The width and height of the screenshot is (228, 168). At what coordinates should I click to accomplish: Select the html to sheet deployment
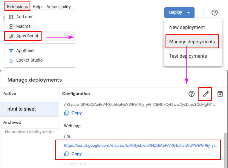coord(22,109)
